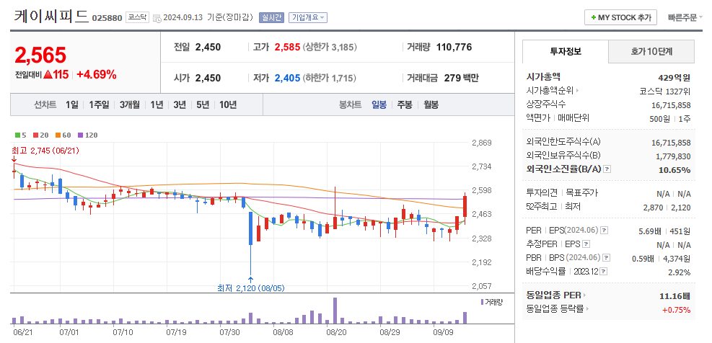Screen dimensions: 712x343
Task: Click the 고가 value 2,585
Action: click(x=287, y=47)
